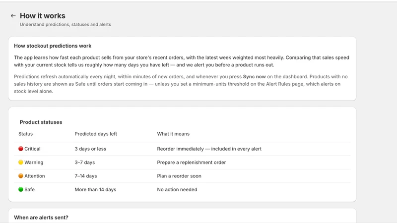Click the 'Predicted days left' column header
Screen dimensions: 397x223
pyautogui.click(x=96, y=134)
